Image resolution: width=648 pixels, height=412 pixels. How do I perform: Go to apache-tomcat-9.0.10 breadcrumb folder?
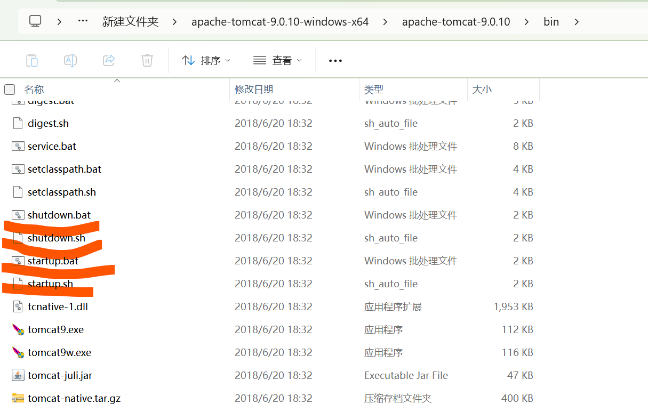tap(456, 22)
